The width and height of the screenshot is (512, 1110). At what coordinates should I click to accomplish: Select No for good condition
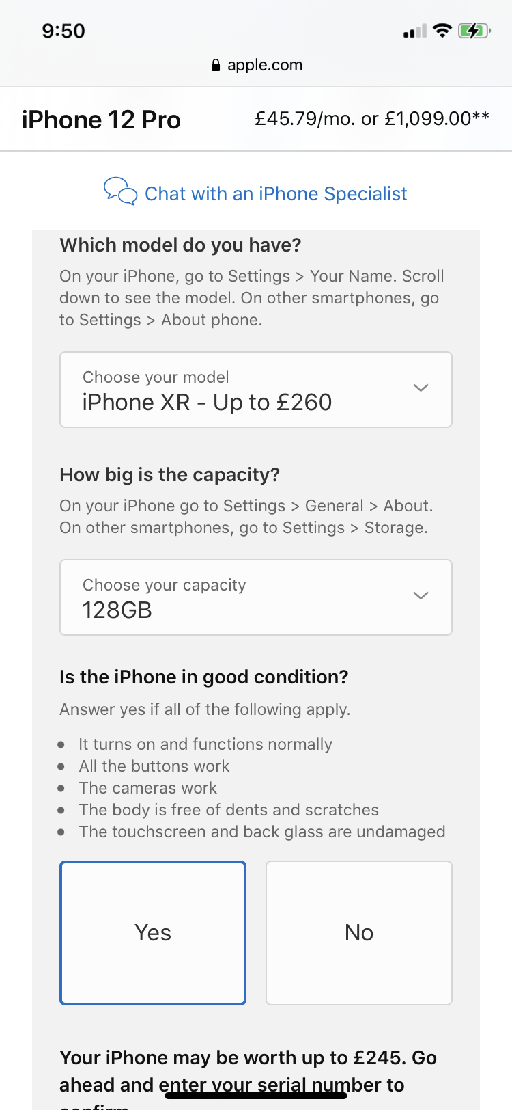(359, 932)
